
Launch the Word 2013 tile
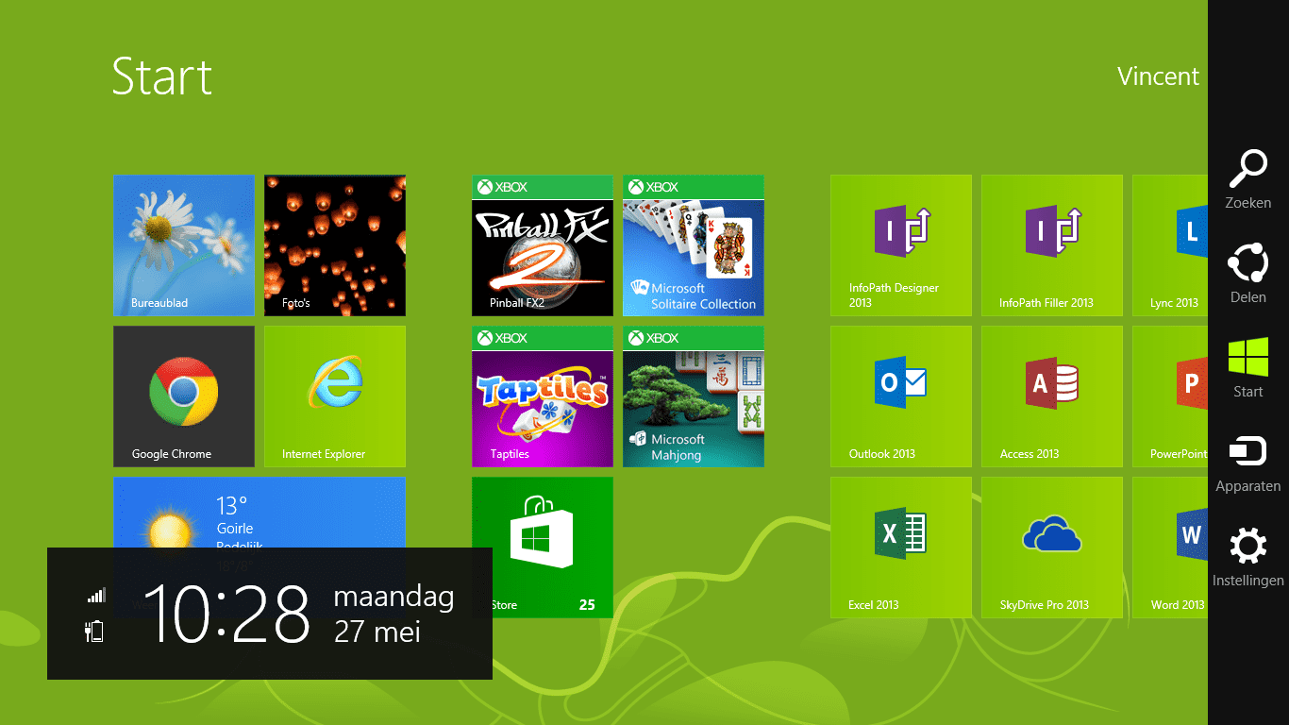pos(1170,548)
